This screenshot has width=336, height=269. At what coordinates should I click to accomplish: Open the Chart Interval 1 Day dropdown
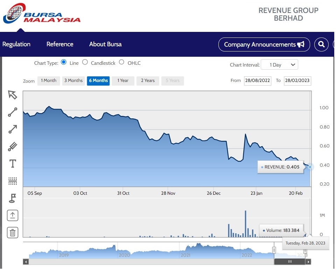[x=279, y=64]
